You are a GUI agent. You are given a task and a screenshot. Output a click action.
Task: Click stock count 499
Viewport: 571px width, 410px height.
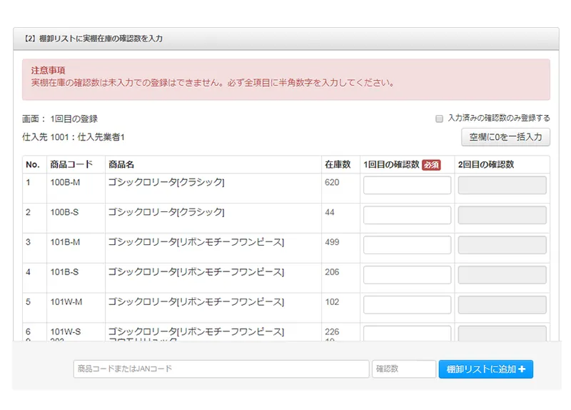(x=332, y=242)
